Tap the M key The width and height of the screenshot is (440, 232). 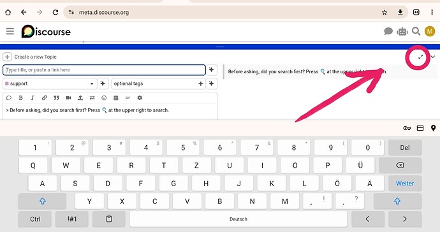pos(285,201)
